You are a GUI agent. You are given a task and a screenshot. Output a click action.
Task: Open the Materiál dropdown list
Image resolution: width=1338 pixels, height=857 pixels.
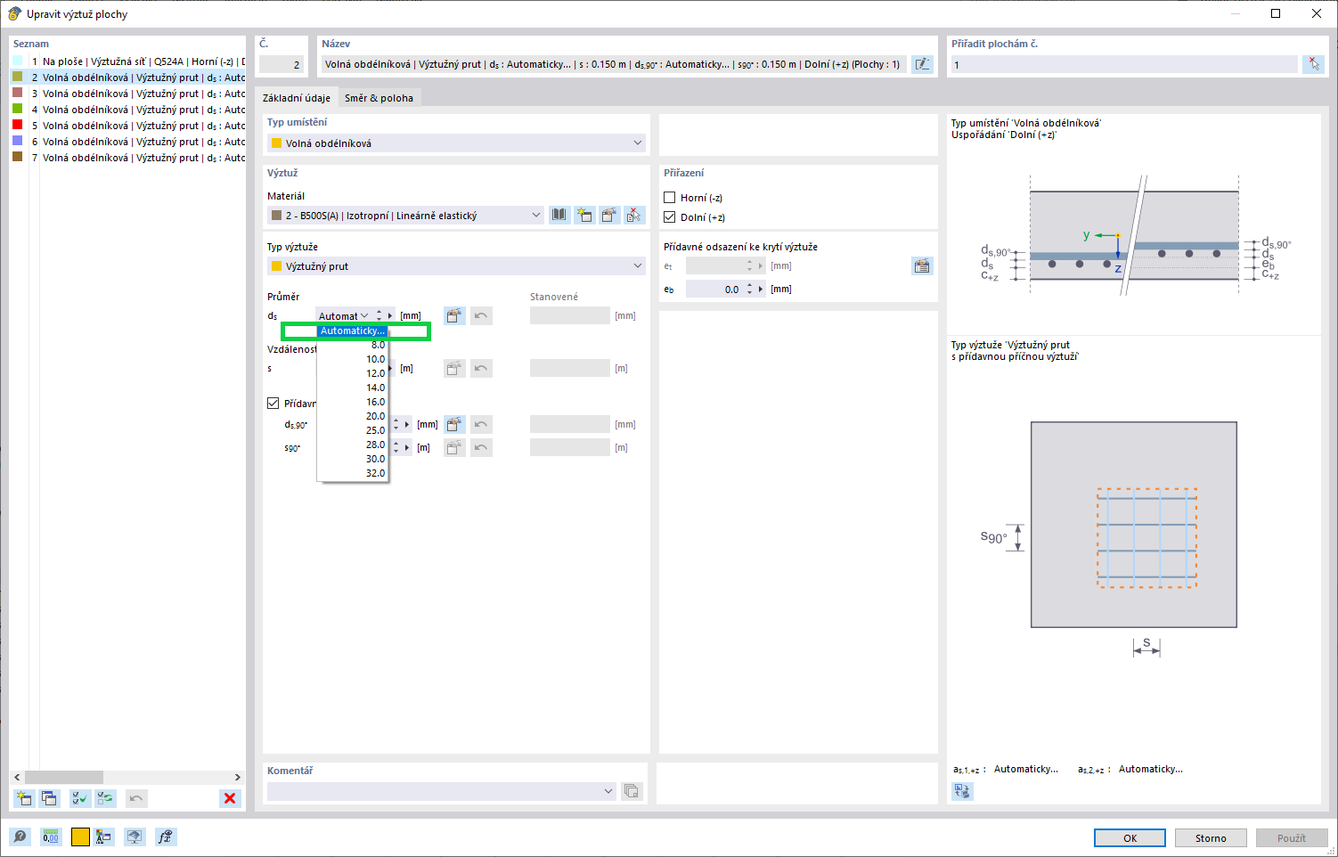[536, 215]
